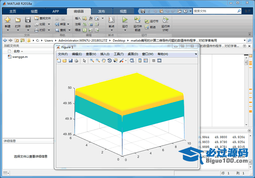This screenshot has height=178, width=255.
Task: Click the Name (名称) column header
Action: pyautogui.click(x=17, y=51)
